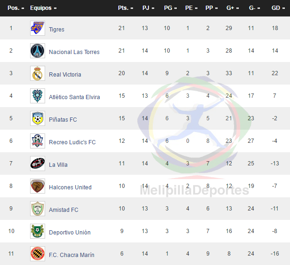
Task: Open the Nacional Las Torres crest
Action: [x=38, y=51]
